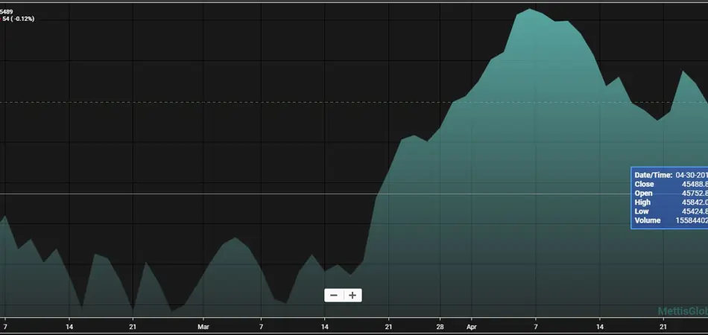Click the 28 date label before Apr
Viewport: 708px width, 335px height.
pyautogui.click(x=440, y=326)
